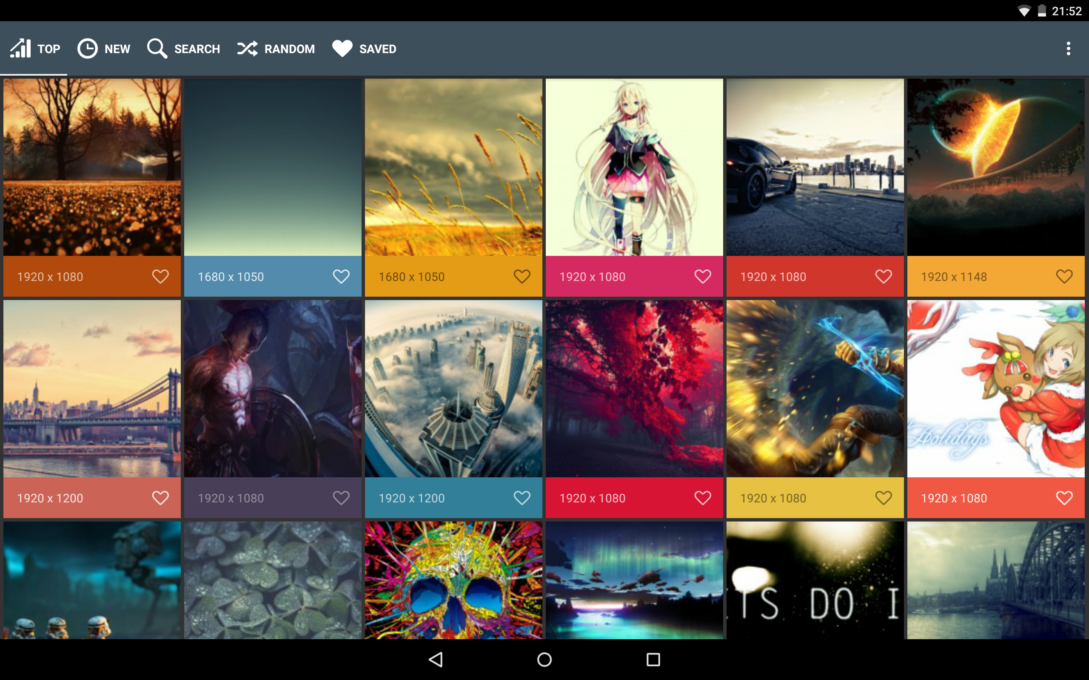Open the colorful skull wallpaper thumbnail
The height and width of the screenshot is (680, 1089).
(x=453, y=580)
